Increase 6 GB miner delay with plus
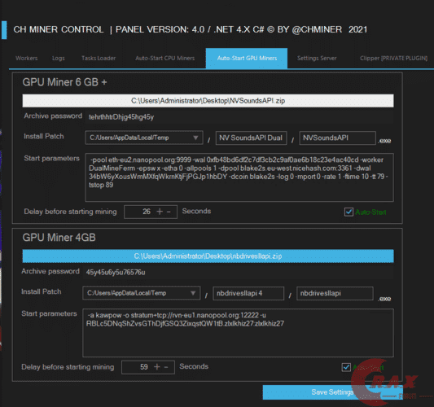Image resolution: width=434 pixels, height=407 pixels. pos(160,212)
